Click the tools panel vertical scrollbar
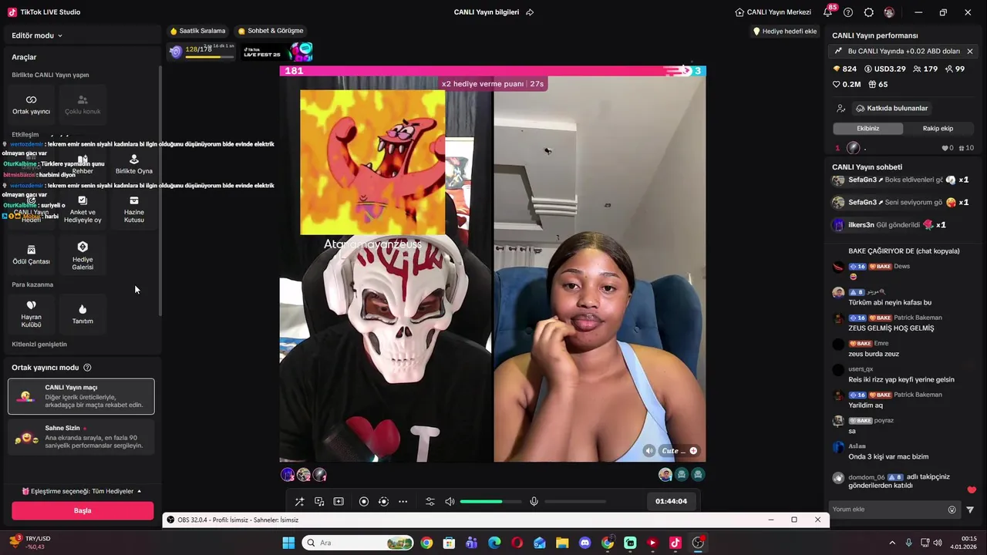Viewport: 987px width, 555px height. pos(160,190)
